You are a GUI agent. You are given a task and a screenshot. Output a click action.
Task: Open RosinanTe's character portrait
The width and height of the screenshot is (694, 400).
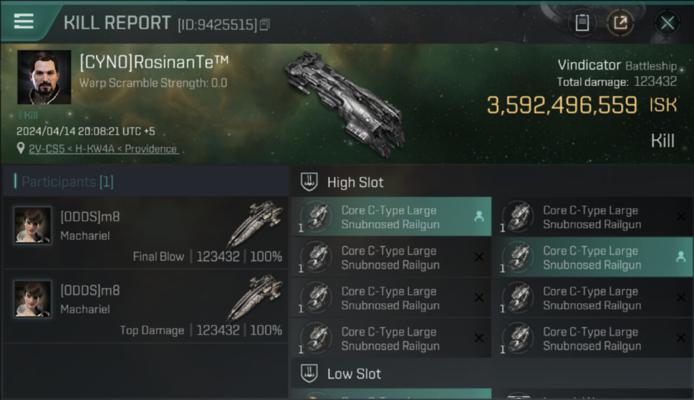(44, 77)
